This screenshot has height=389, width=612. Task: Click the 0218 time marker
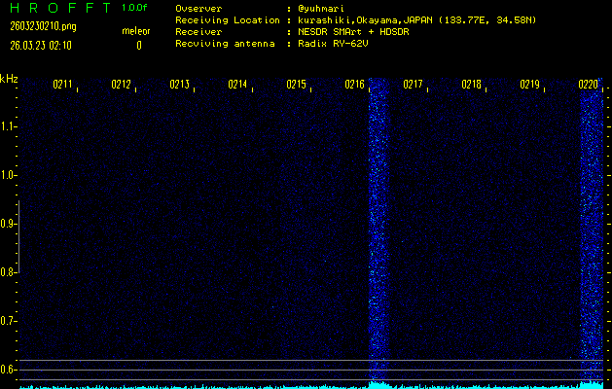(x=471, y=85)
